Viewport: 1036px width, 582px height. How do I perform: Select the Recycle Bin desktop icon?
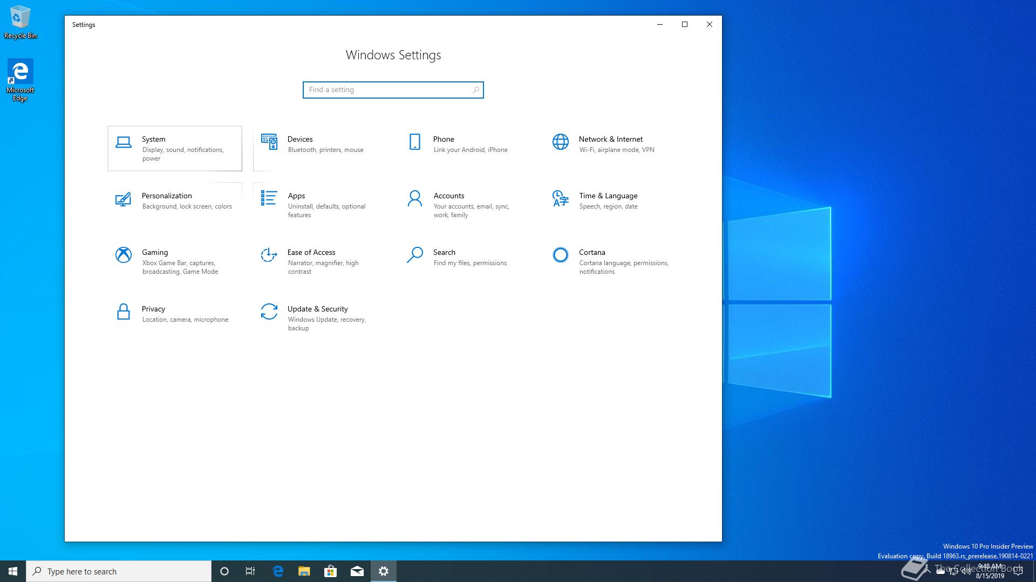click(x=21, y=22)
